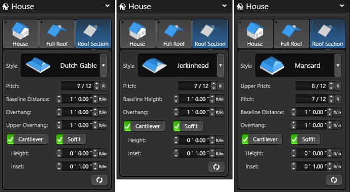Click the Dutch Gable roof style thumbnail
Screen dimensions: 350x192
point(38,65)
